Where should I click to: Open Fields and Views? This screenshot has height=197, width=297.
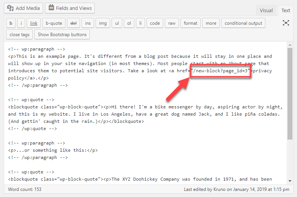coord(70,8)
